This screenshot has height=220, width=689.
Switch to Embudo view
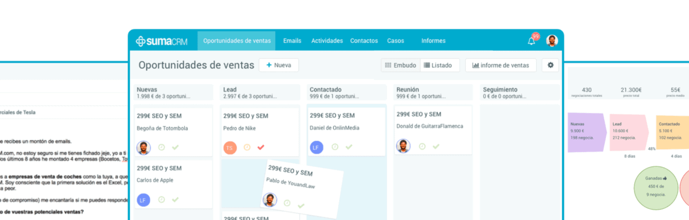[x=400, y=65]
